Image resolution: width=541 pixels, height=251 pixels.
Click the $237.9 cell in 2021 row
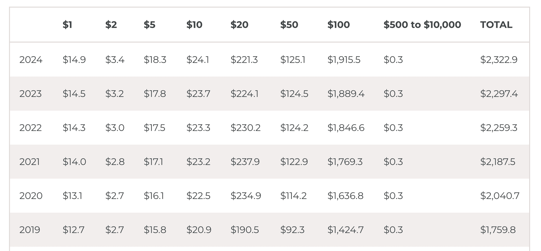pos(245,162)
